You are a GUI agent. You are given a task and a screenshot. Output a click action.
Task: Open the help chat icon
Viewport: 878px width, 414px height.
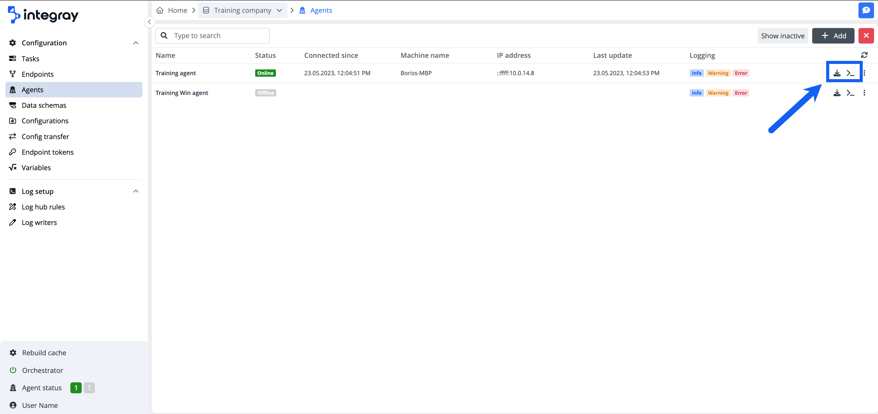pyautogui.click(x=866, y=10)
